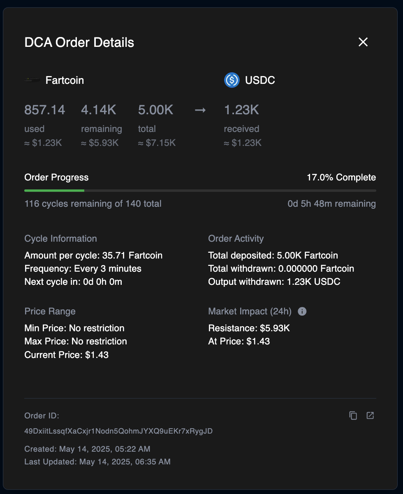The width and height of the screenshot is (403, 494).
Task: Click 'Output withdrawn: 1.23K USDC'
Action: click(274, 282)
